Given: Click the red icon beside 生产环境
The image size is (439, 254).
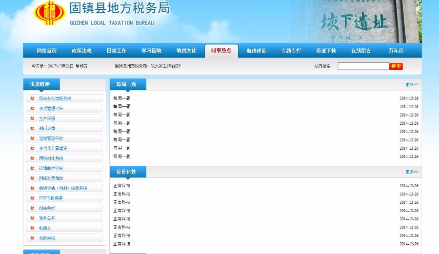Looking at the screenshot, I should (x=32, y=118).
